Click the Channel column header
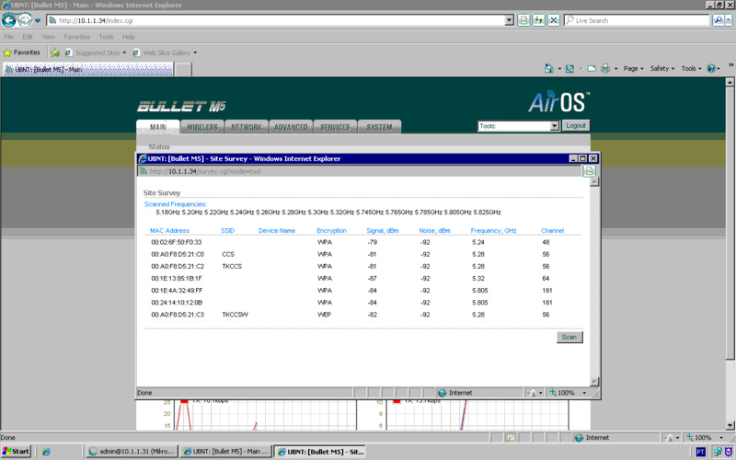736x460 pixels. [x=552, y=231]
